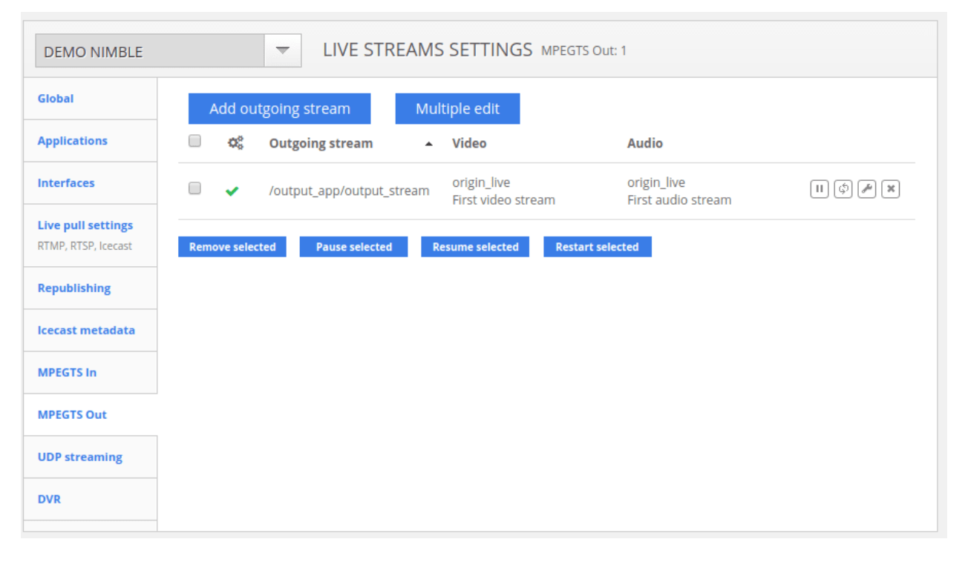Select the Republishing sidebar tab
Viewport: 968px width, 562px height.
(74, 288)
